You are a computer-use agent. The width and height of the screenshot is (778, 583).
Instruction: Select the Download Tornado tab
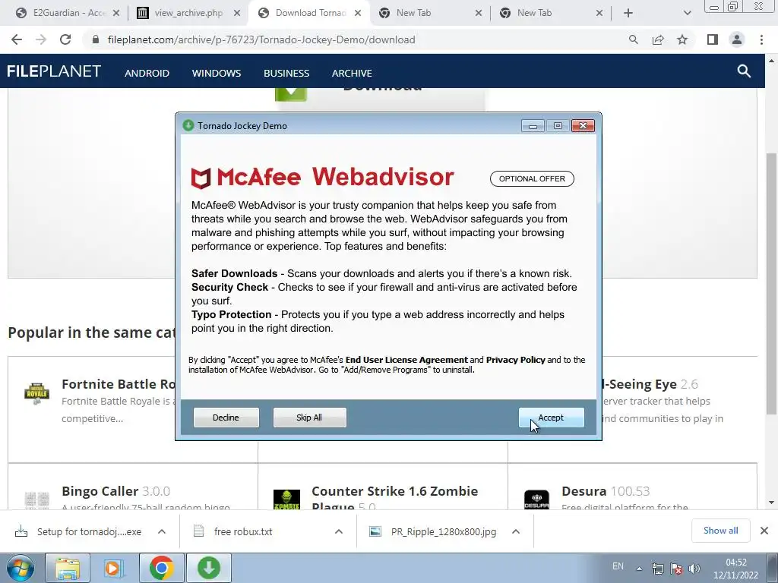310,13
